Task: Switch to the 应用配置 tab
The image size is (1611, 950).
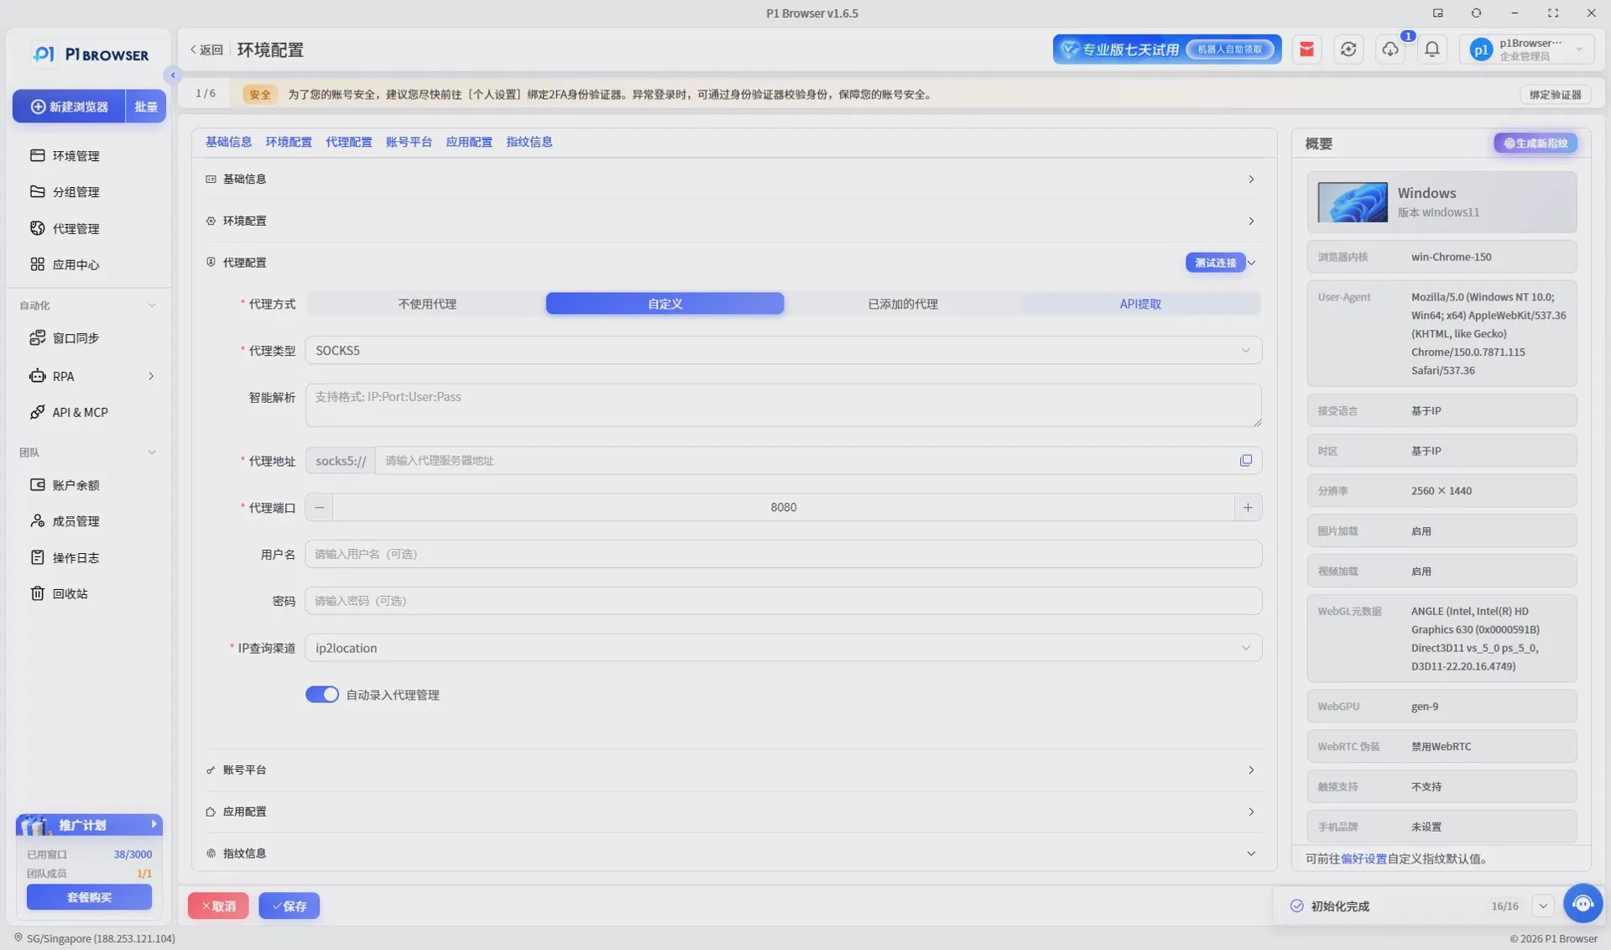Action: coord(469,142)
